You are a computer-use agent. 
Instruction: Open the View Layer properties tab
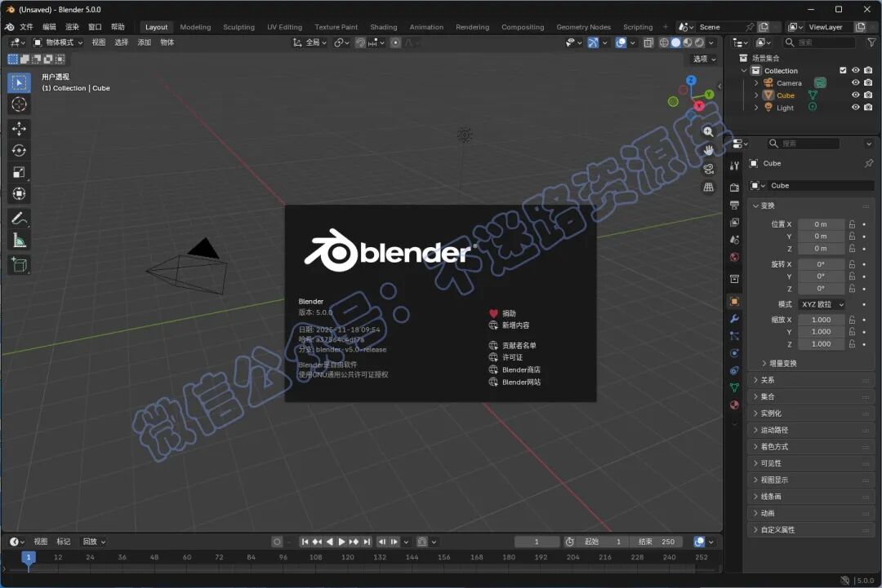(734, 223)
